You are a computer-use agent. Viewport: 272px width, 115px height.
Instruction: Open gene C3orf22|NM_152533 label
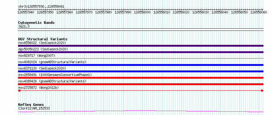pyautogui.click(x=34, y=109)
